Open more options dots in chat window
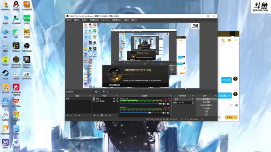This screenshot has width=271, height=152. click(x=235, y=40)
